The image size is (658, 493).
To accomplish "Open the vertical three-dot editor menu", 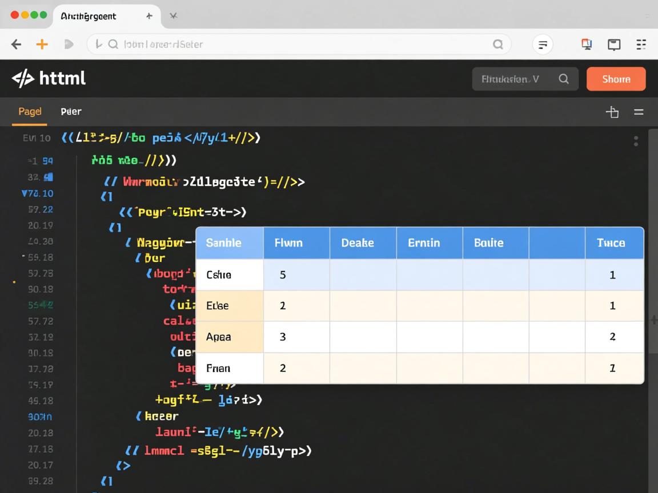I will (x=636, y=141).
